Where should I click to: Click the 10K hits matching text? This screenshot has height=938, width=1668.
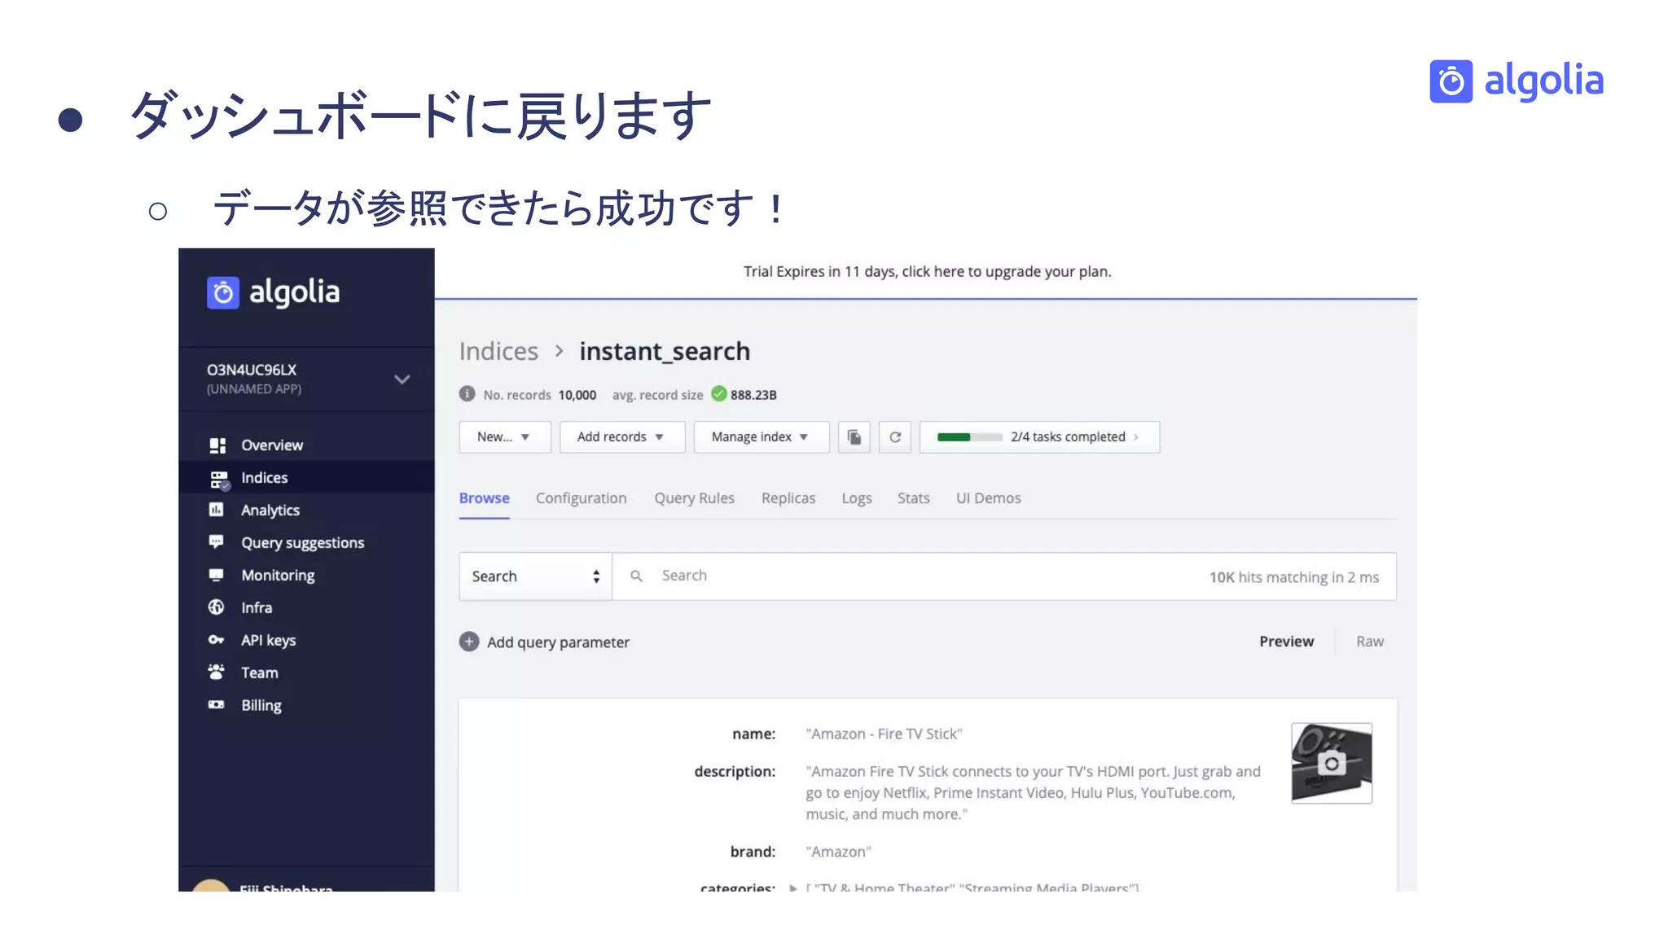click(1293, 577)
